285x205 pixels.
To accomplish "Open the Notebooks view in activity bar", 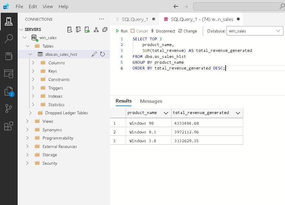I will [x=9, y=56].
